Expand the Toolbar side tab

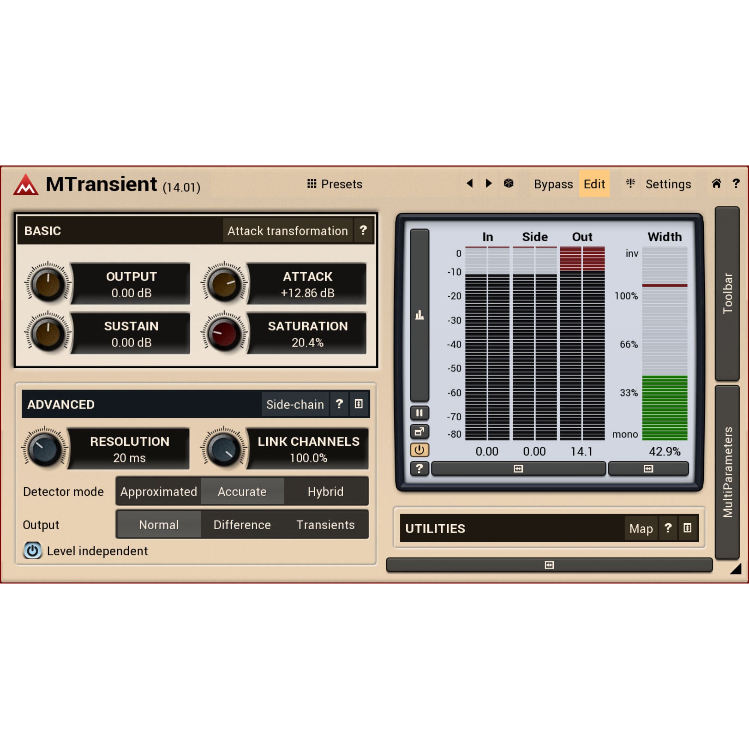point(727,294)
